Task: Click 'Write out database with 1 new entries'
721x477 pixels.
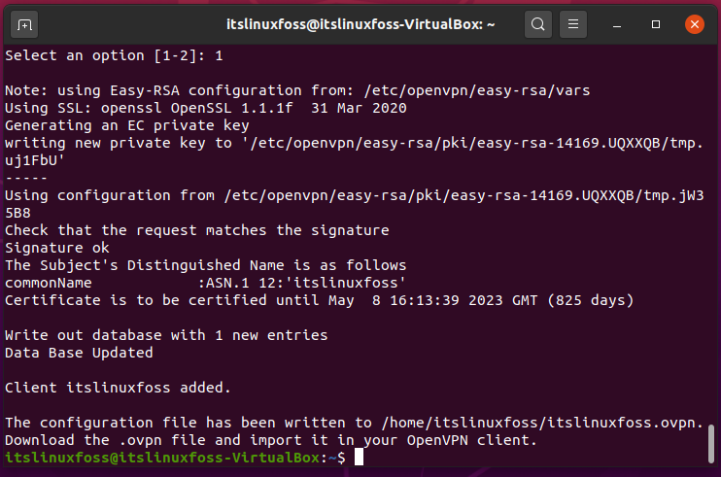Action: click(x=166, y=335)
